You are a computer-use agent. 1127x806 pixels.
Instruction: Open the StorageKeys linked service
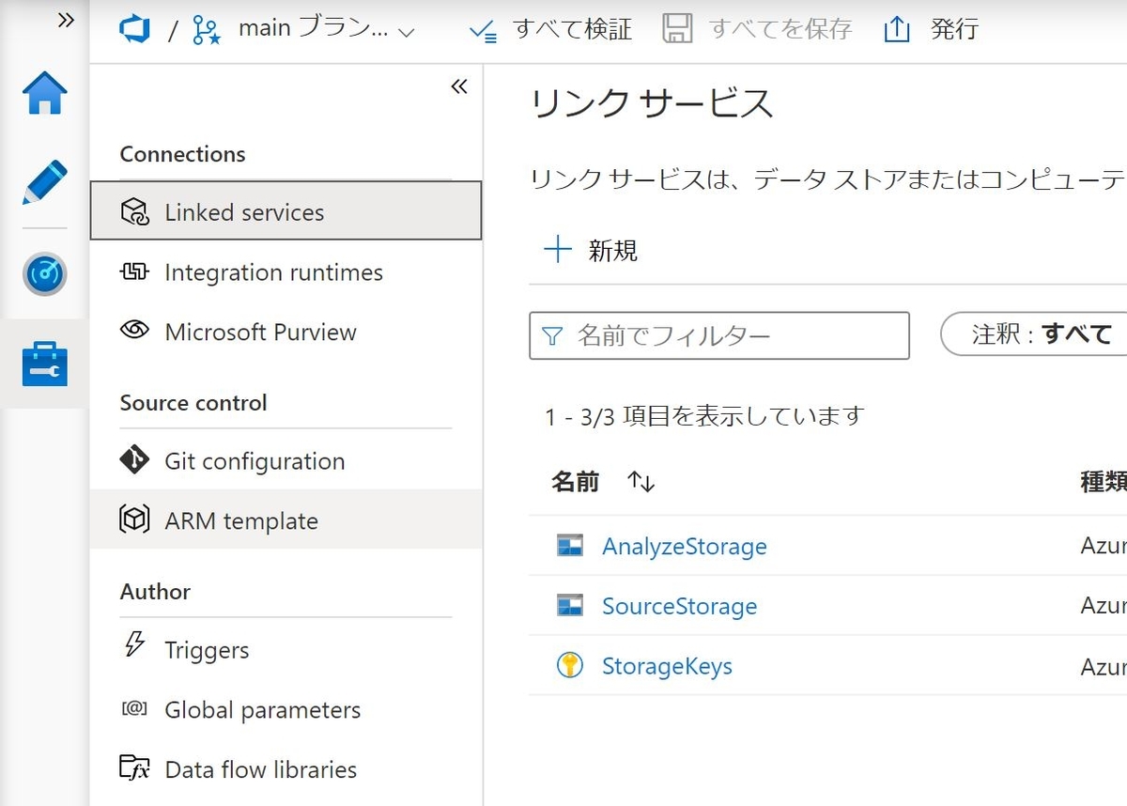tap(667, 666)
